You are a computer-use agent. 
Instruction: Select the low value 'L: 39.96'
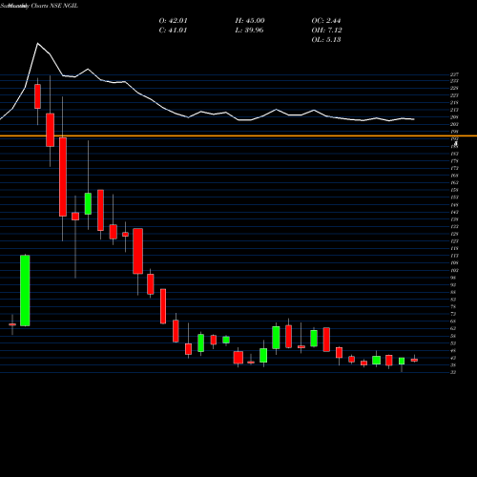pos(249,31)
